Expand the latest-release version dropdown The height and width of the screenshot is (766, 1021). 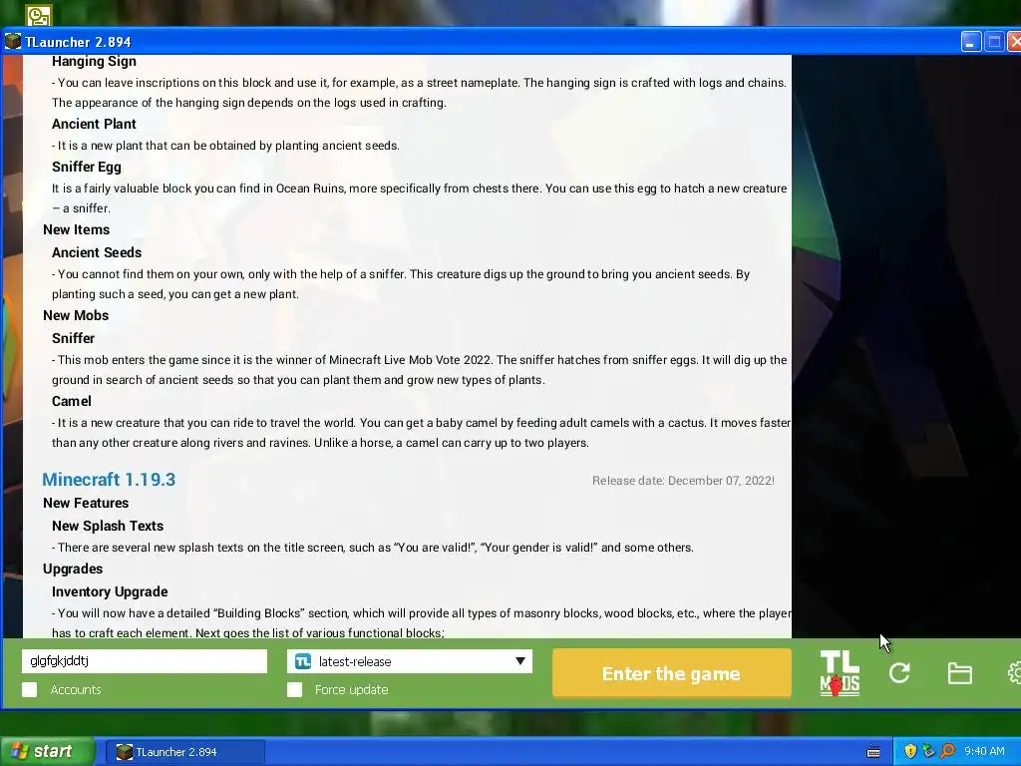tap(410, 661)
